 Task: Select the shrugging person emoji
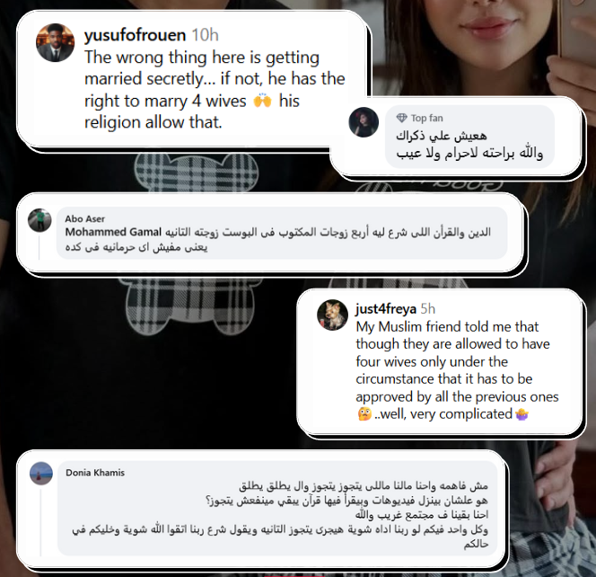click(521, 413)
